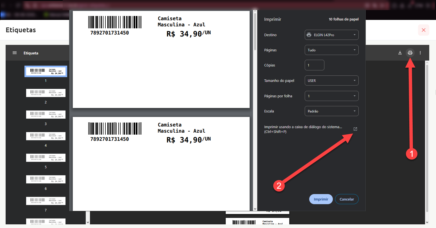The height and width of the screenshot is (228, 436).
Task: Click the Imprimir button
Action: tap(321, 199)
